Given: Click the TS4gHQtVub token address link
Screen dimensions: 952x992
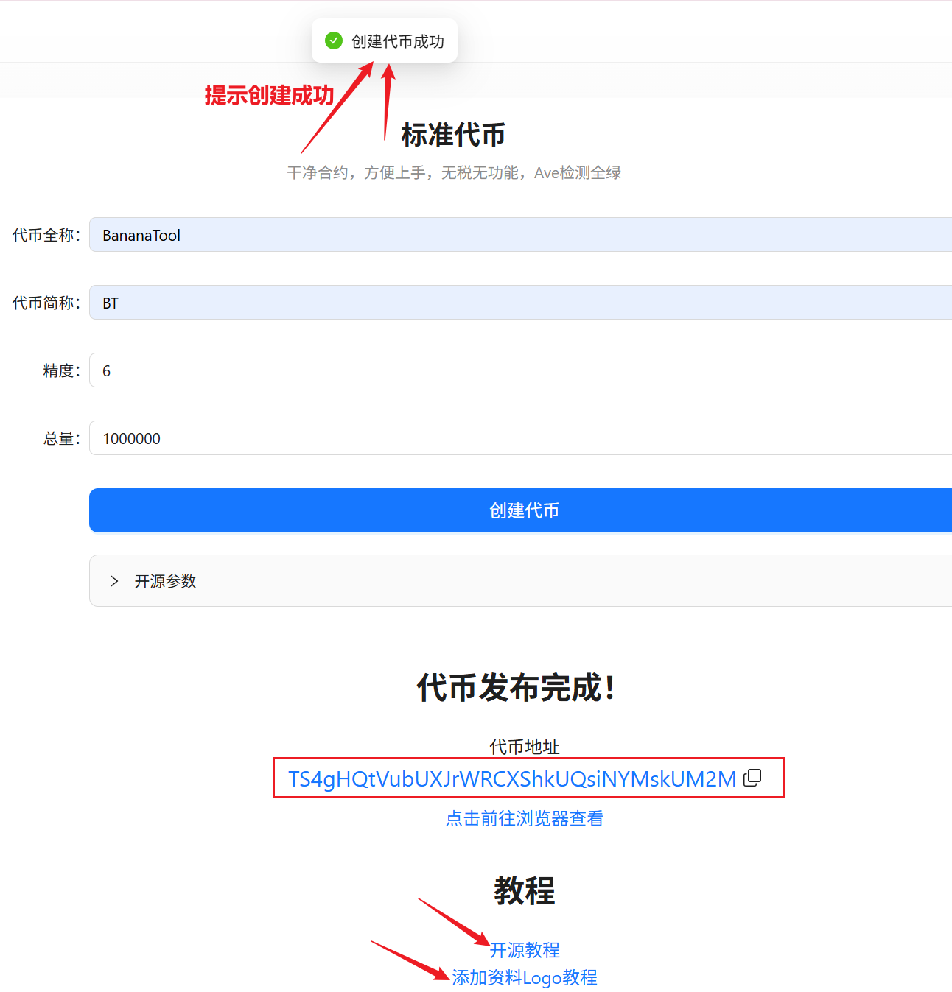Looking at the screenshot, I should tap(512, 778).
